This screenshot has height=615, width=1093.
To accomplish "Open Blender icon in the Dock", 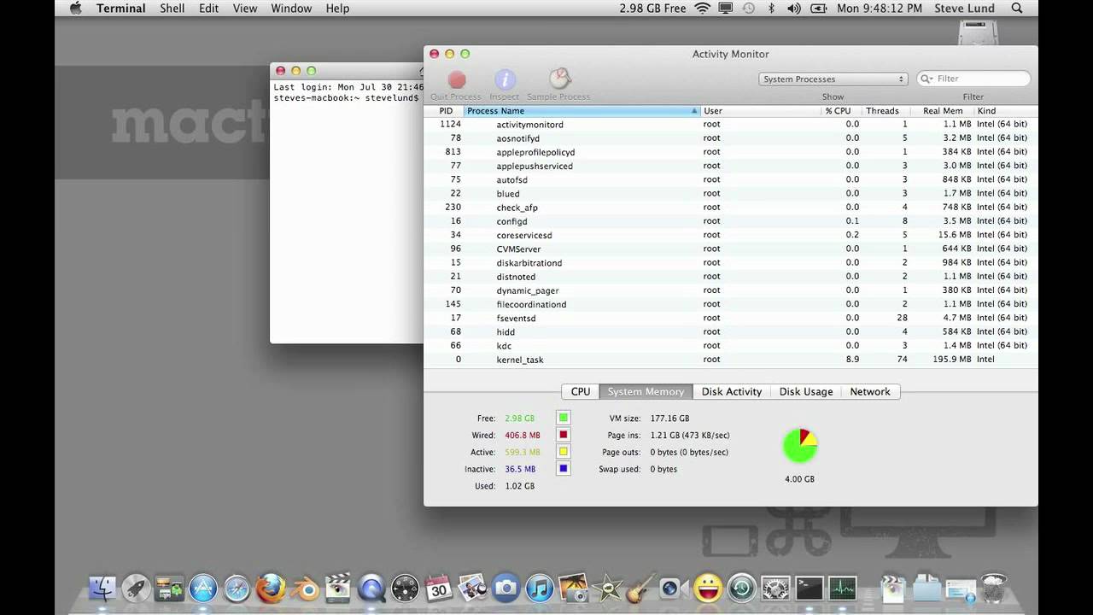I will 304,588.
